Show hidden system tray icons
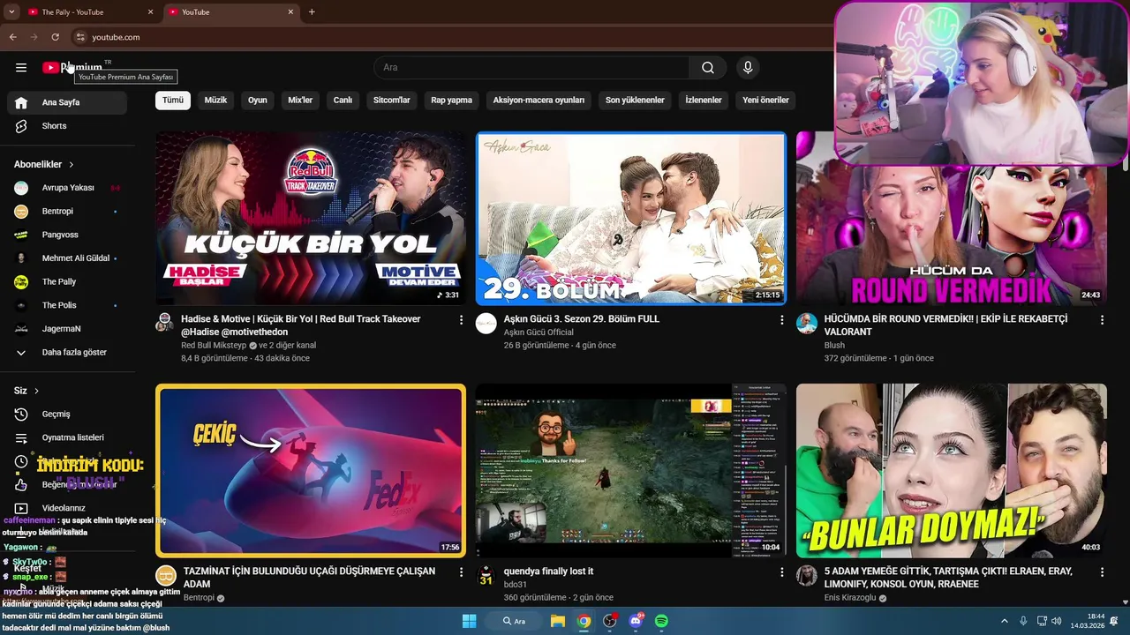The height and width of the screenshot is (635, 1130). point(1006,621)
